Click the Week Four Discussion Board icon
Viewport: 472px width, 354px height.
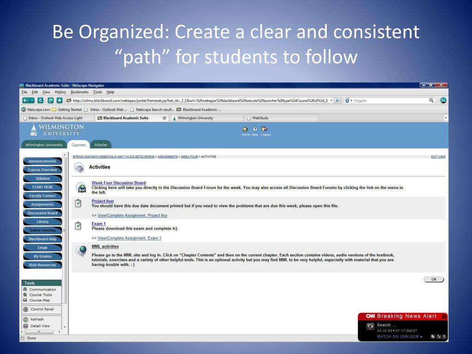(81, 188)
